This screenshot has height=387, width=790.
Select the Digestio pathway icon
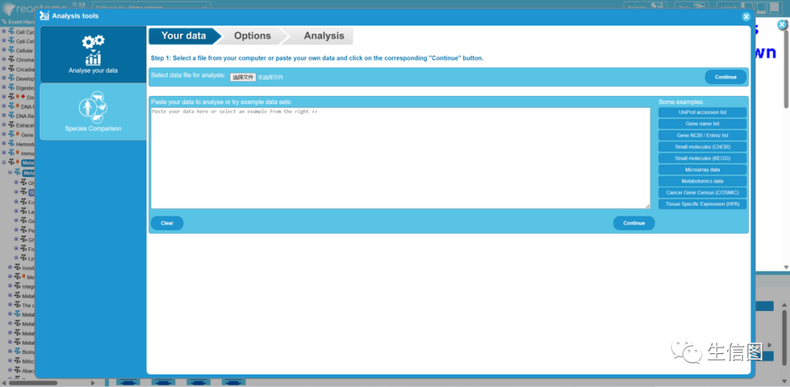click(11, 87)
